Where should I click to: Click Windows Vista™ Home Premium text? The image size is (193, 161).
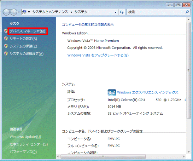93,41
